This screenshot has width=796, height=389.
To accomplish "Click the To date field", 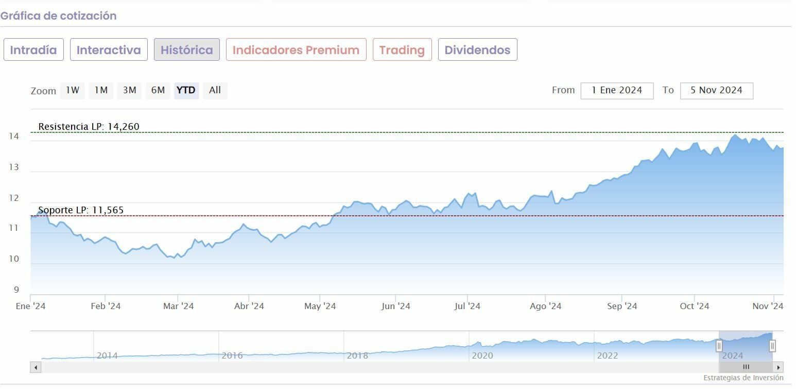I will tap(716, 91).
